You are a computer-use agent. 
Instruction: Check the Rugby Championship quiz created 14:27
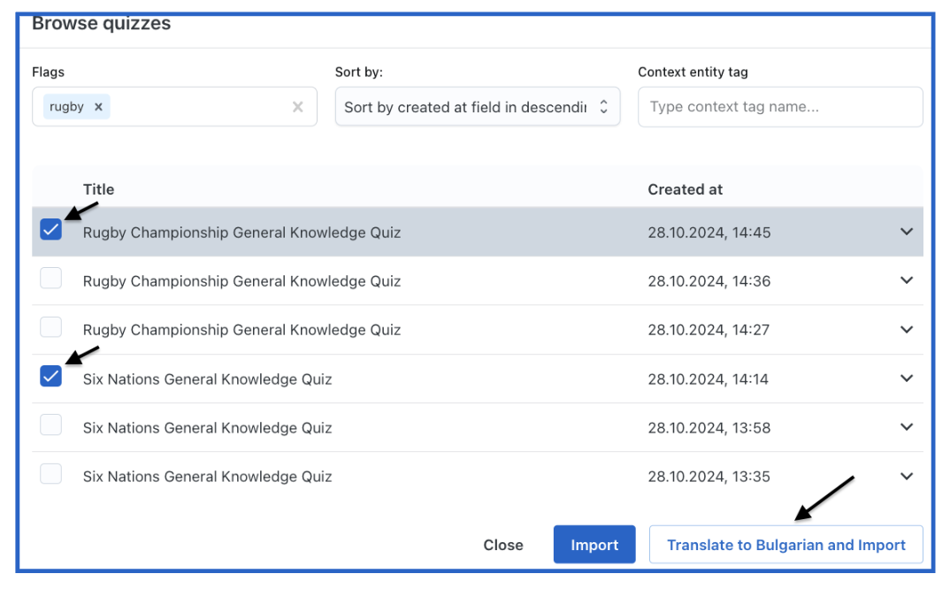point(51,327)
